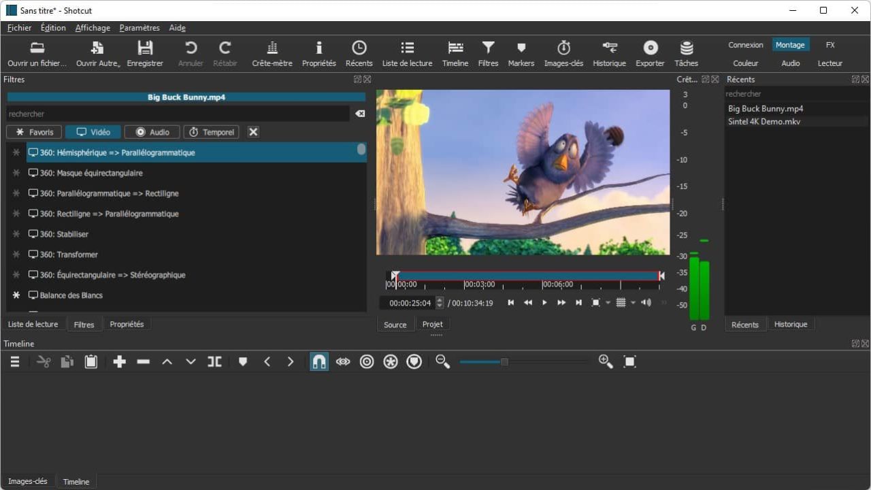Viewport: 871px width, 490px height.
Task: Open Filtres from the main toolbar
Action: point(488,54)
